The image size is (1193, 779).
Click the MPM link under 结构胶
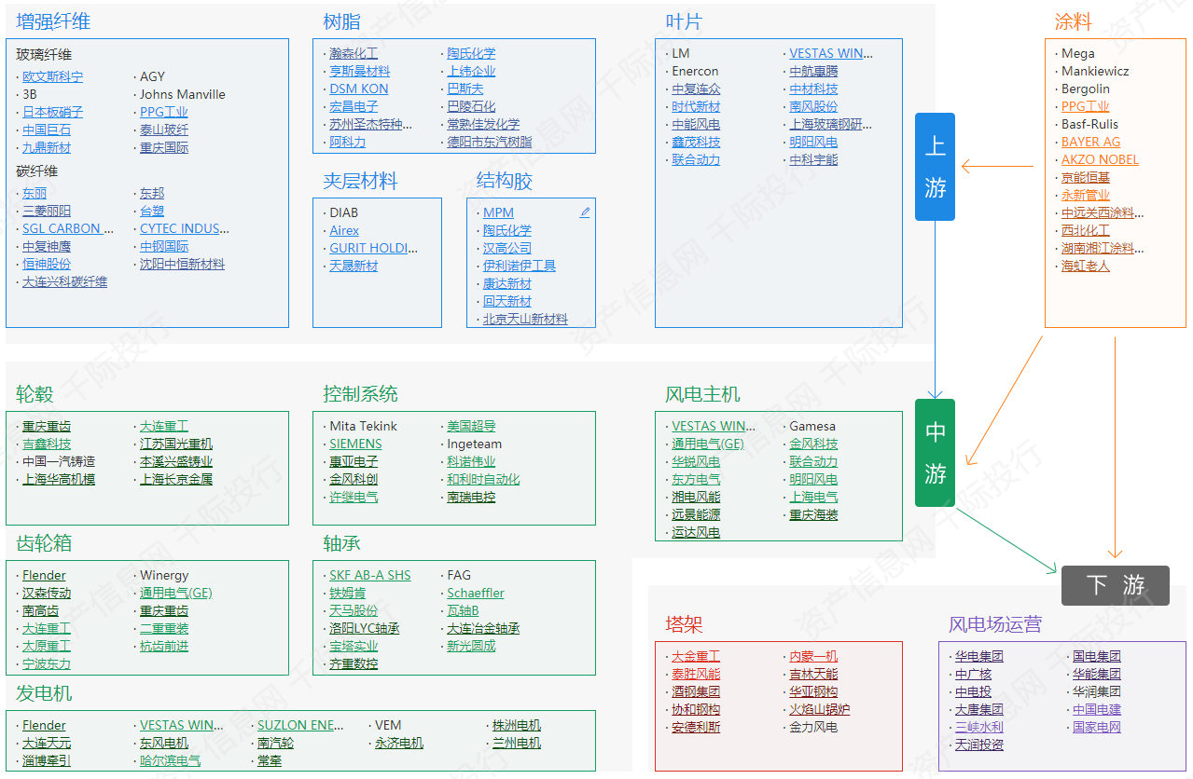(498, 212)
